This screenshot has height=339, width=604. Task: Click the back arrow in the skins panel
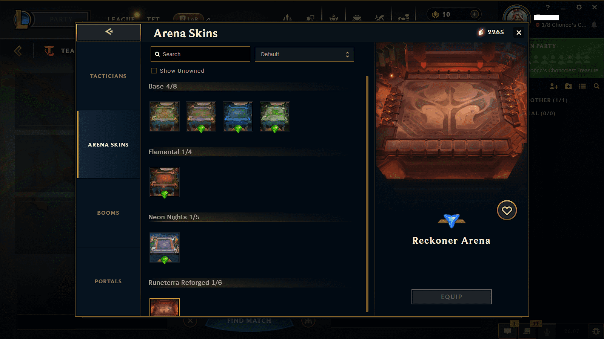(x=109, y=32)
